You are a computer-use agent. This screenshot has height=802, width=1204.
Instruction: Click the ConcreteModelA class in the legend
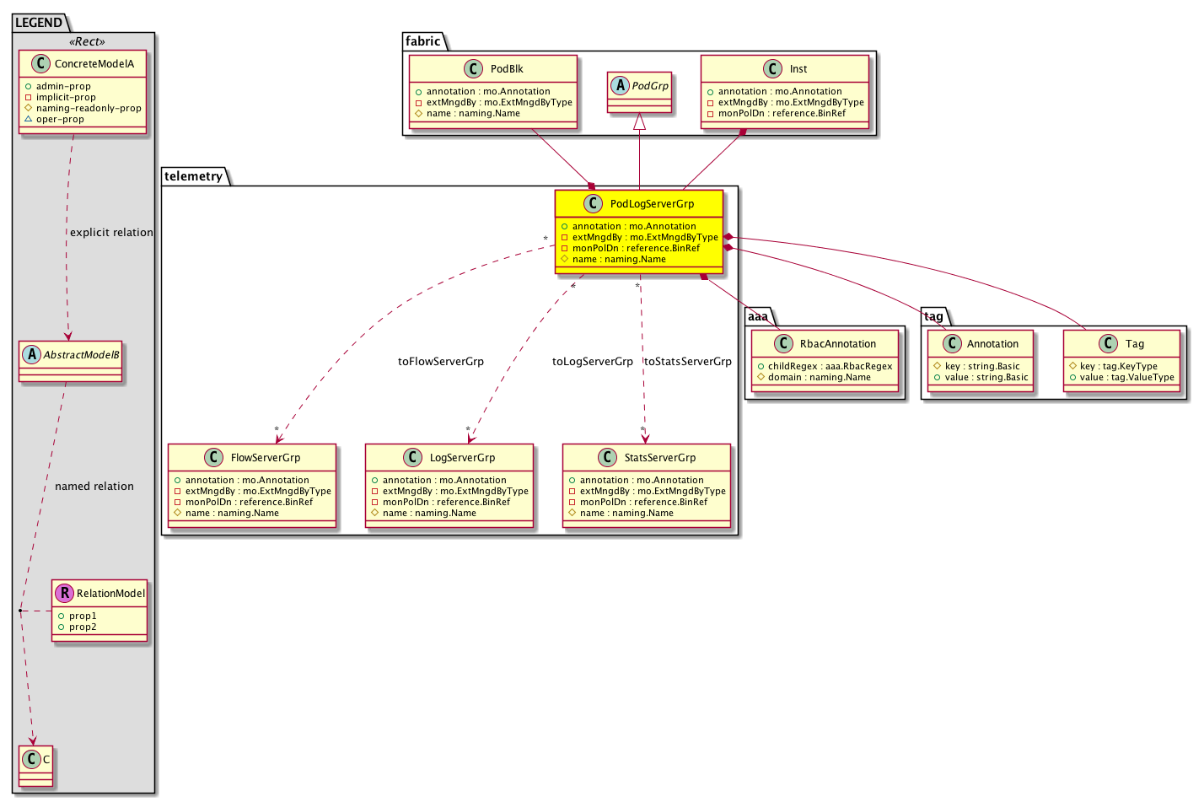94,64
